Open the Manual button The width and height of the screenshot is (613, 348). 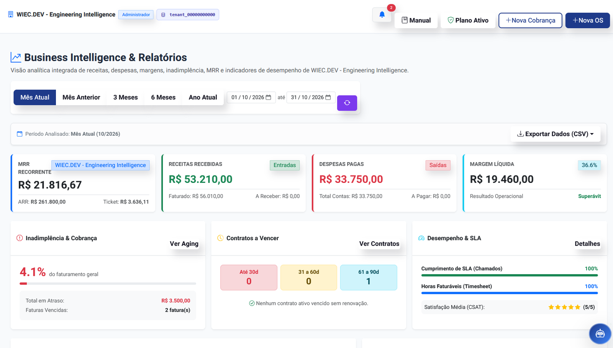tap(416, 20)
